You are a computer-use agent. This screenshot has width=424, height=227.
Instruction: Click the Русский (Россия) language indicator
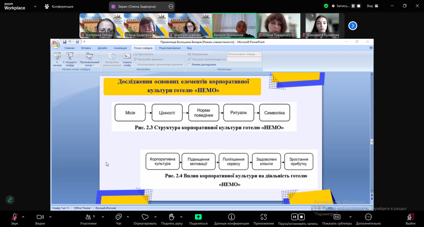[106, 208]
